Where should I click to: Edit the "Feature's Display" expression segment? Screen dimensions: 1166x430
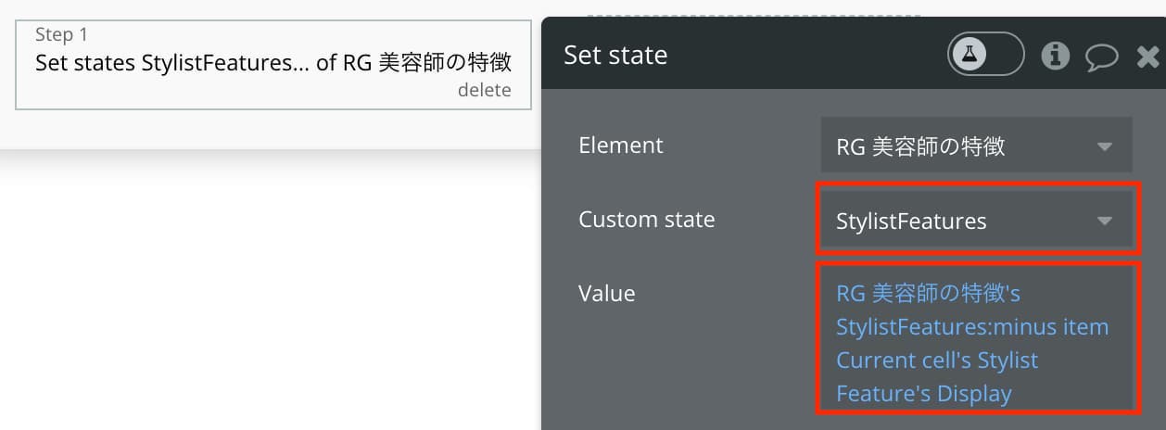click(x=923, y=394)
